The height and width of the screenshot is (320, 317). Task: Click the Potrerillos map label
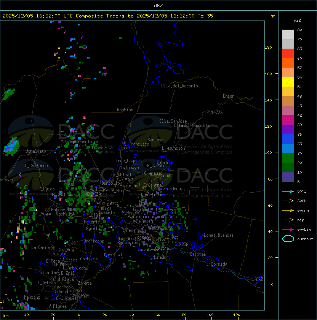pos(64,210)
